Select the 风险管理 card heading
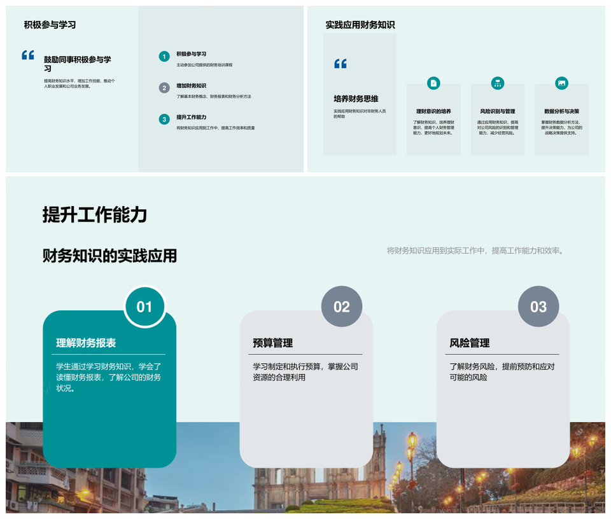This screenshot has width=611, height=519. point(469,343)
